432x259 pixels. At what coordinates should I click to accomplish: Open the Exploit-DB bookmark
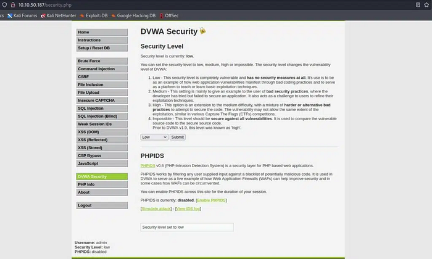coord(94,15)
